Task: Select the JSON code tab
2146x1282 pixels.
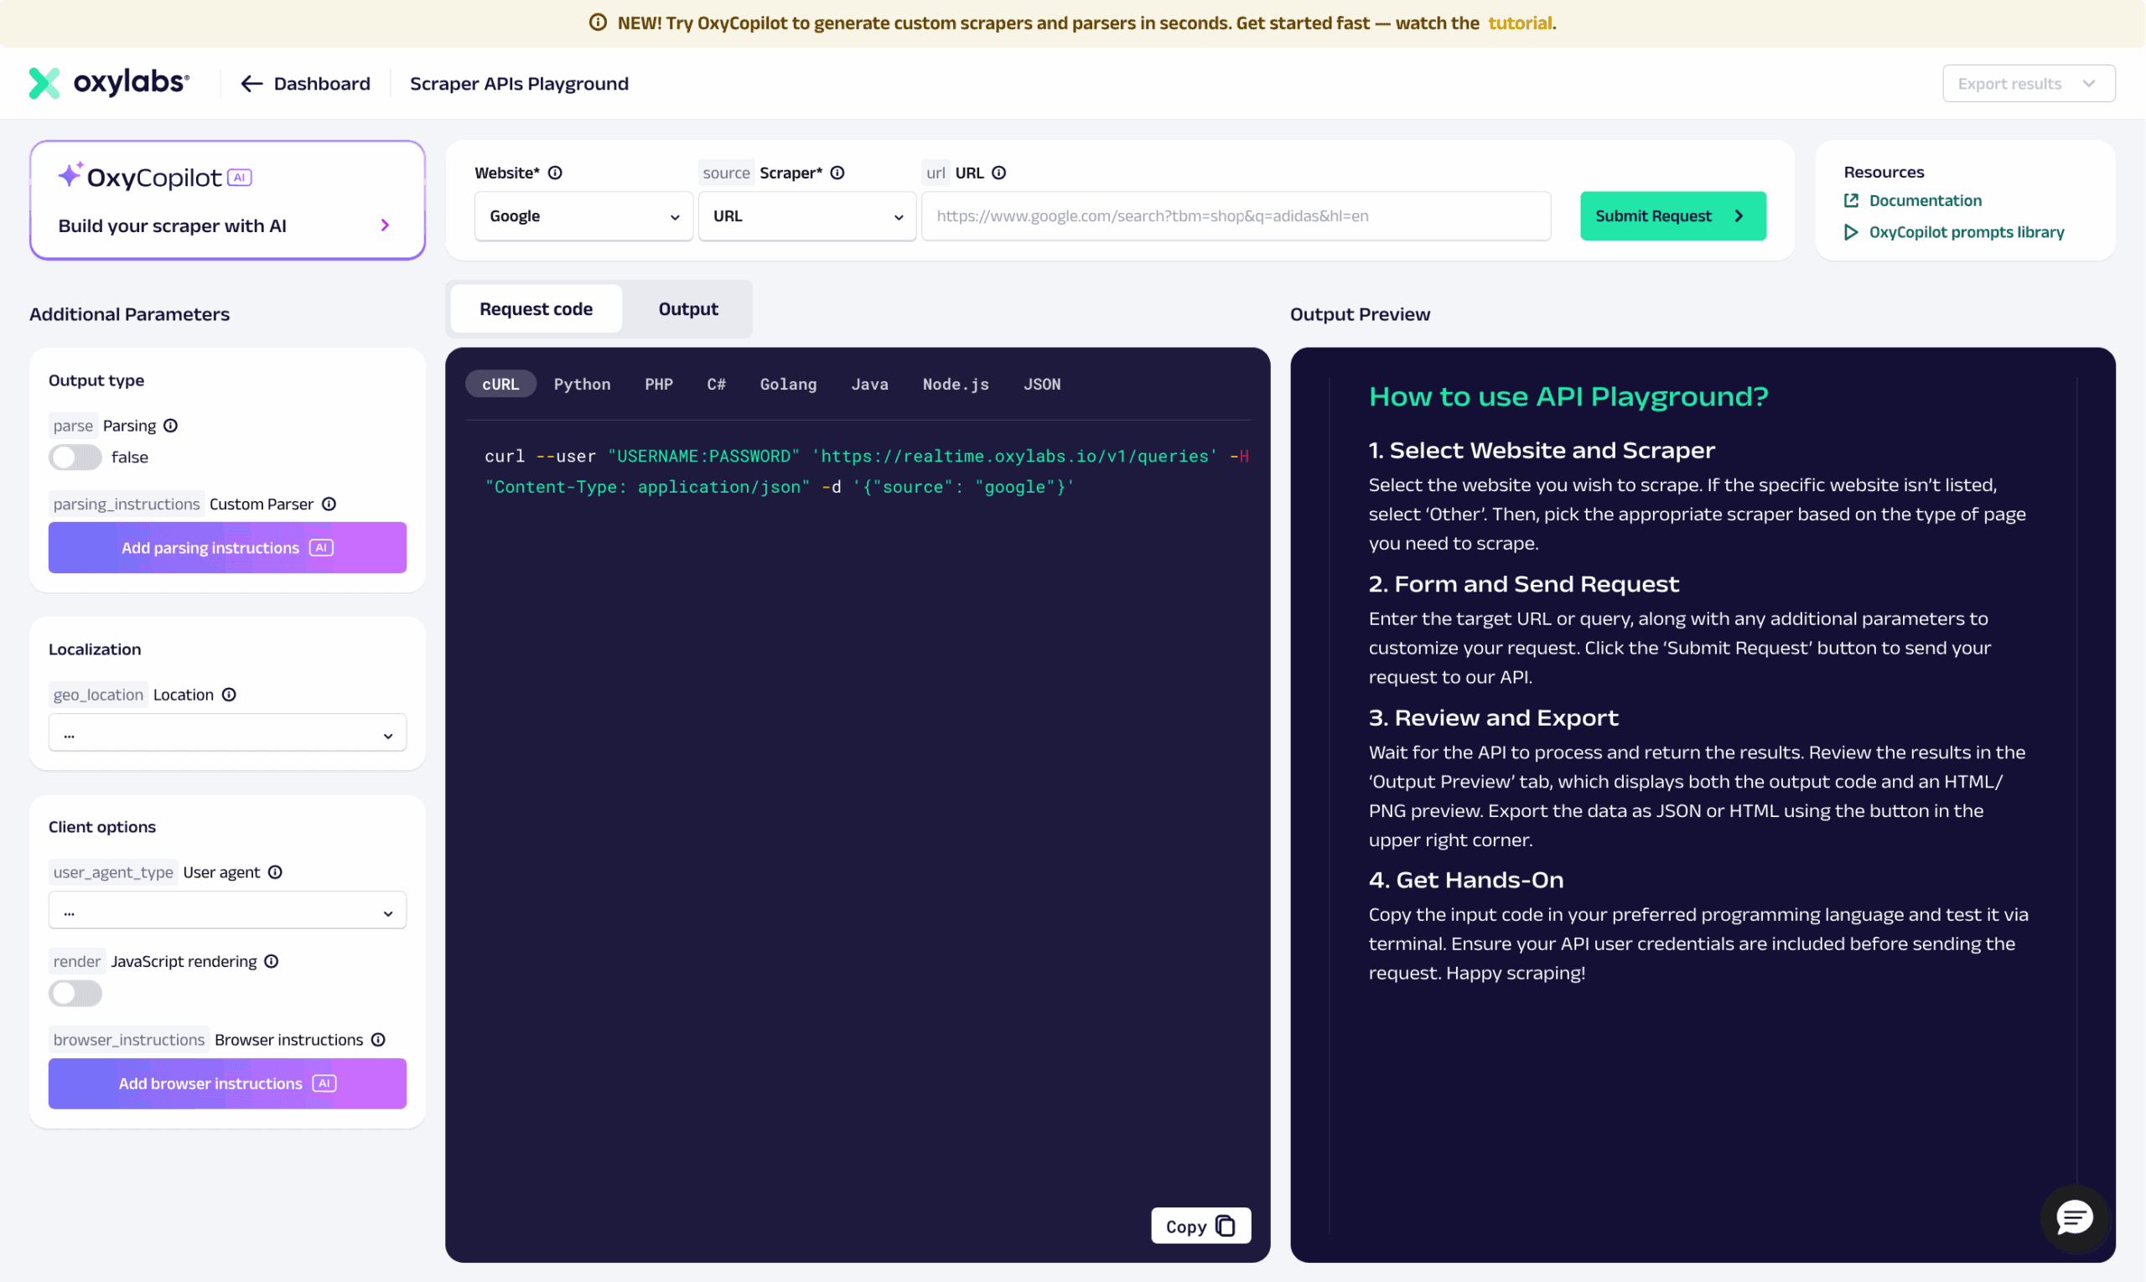Action: (x=1042, y=385)
